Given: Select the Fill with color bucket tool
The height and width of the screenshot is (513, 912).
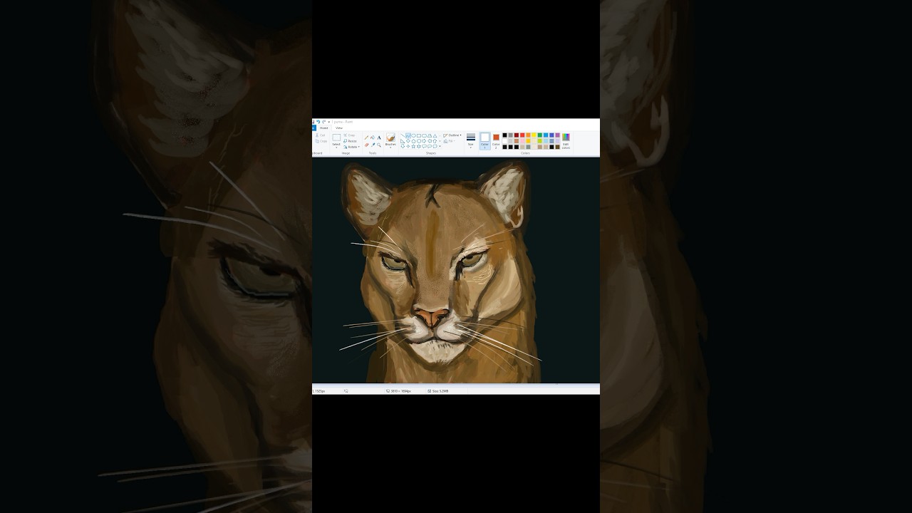Looking at the screenshot, I should tap(373, 138).
